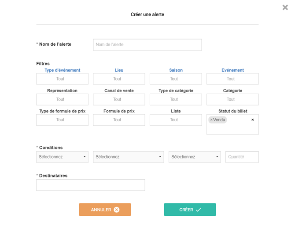295x232 pixels.
Task: Open the Catégorie filter field
Action: [x=232, y=99]
